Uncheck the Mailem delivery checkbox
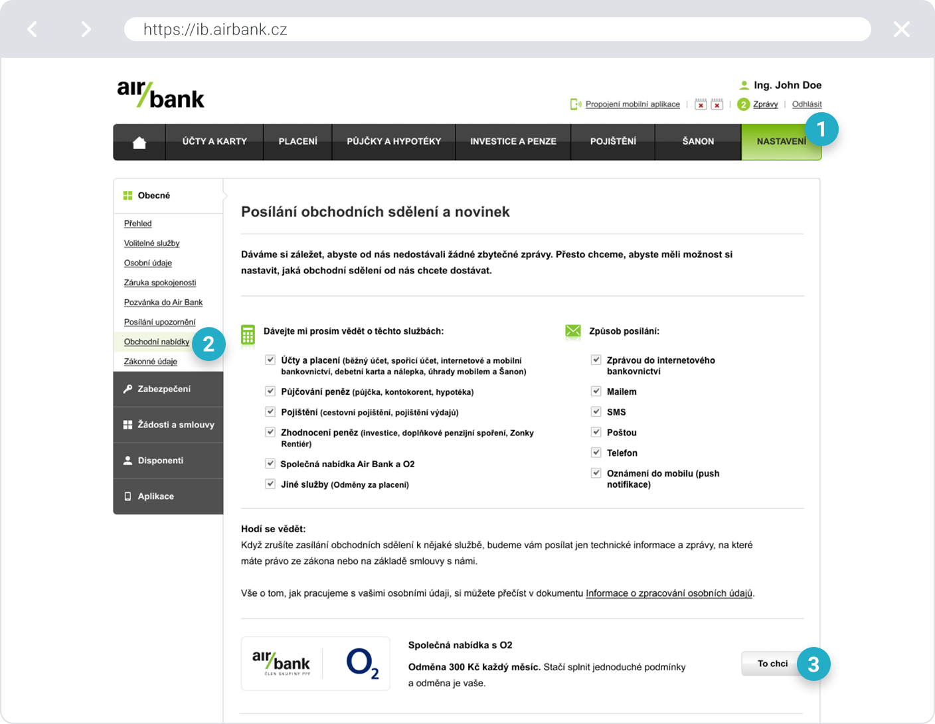 (596, 392)
